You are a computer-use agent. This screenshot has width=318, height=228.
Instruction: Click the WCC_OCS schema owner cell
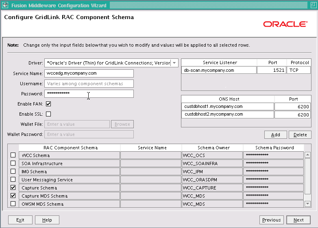pyautogui.click(x=212, y=155)
